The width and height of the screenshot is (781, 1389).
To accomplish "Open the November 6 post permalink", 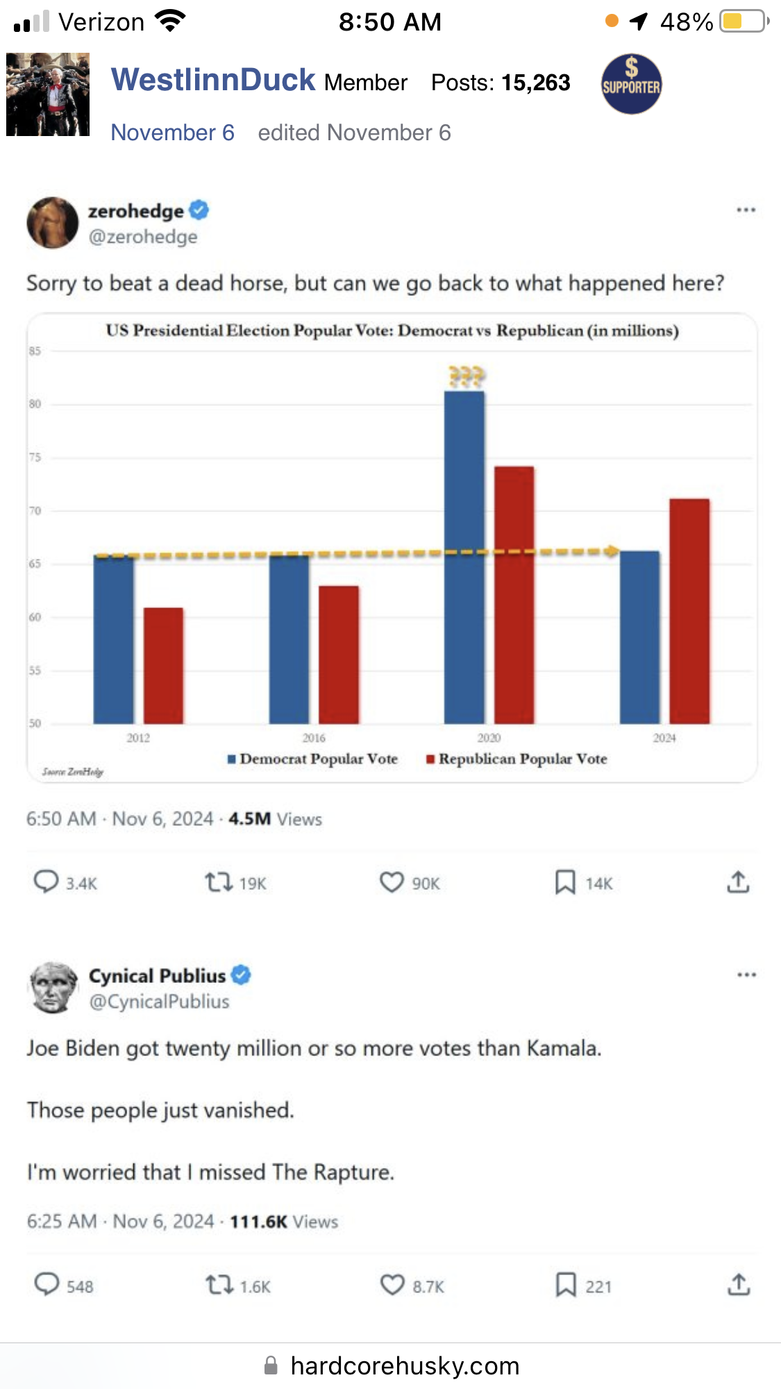I will [173, 133].
